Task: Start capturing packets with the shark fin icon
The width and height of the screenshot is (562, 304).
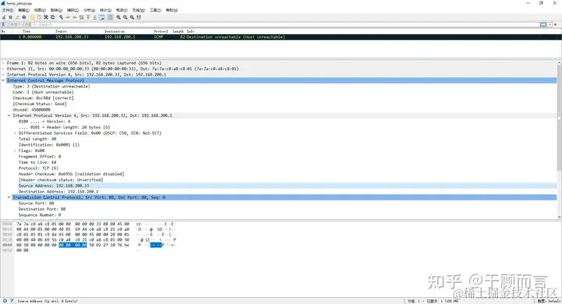Action: click(x=4, y=17)
